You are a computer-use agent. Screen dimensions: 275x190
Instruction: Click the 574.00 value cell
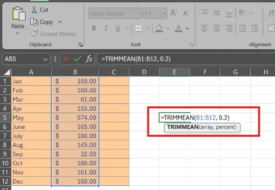75,118
